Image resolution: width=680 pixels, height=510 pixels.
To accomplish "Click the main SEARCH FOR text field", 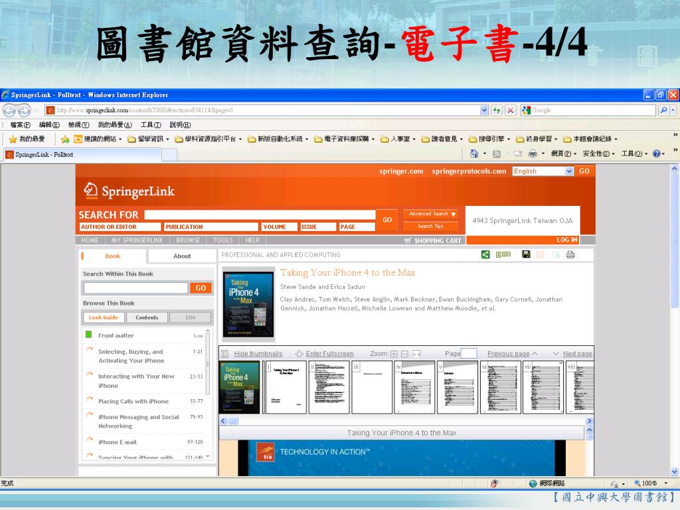I will pos(260,214).
